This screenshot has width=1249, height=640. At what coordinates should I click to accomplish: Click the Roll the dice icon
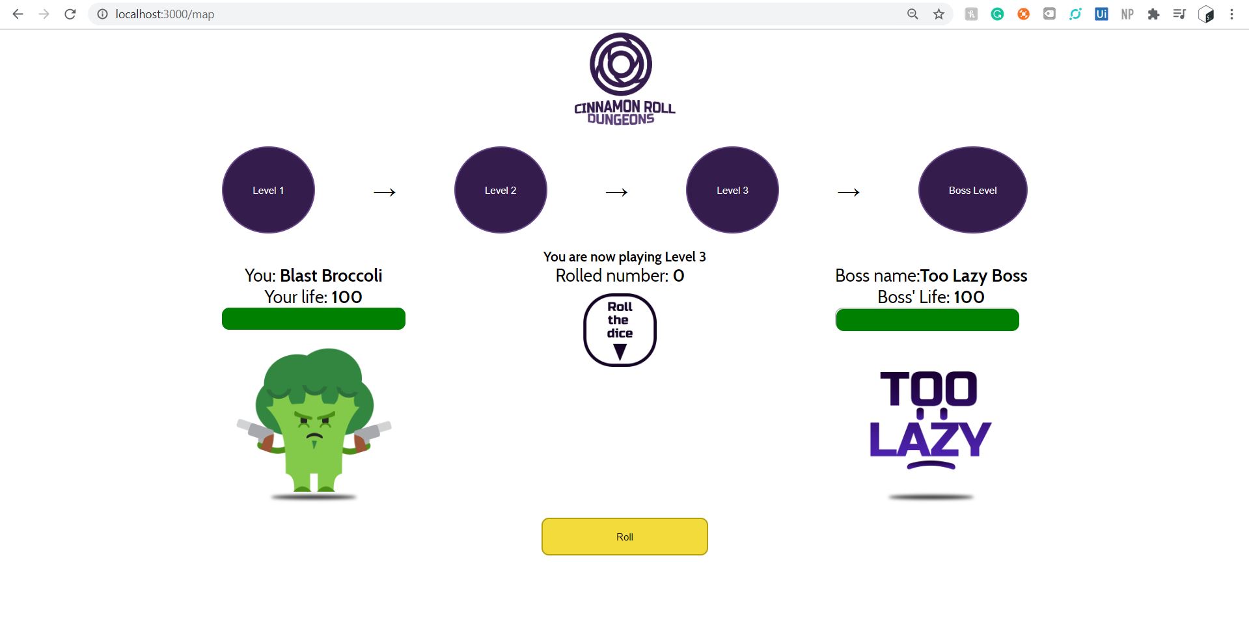pos(620,330)
